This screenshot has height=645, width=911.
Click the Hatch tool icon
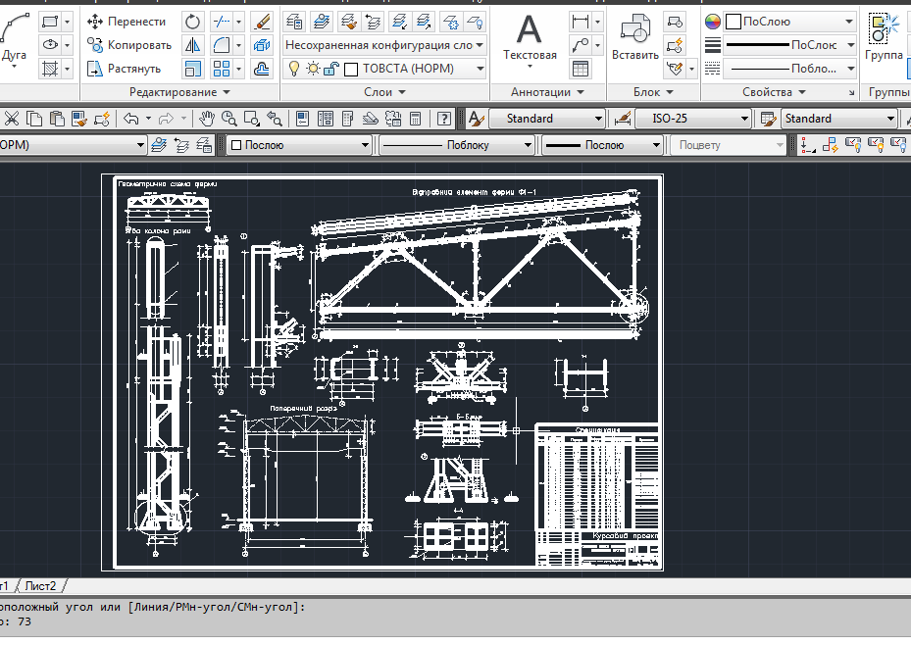pyautogui.click(x=50, y=69)
